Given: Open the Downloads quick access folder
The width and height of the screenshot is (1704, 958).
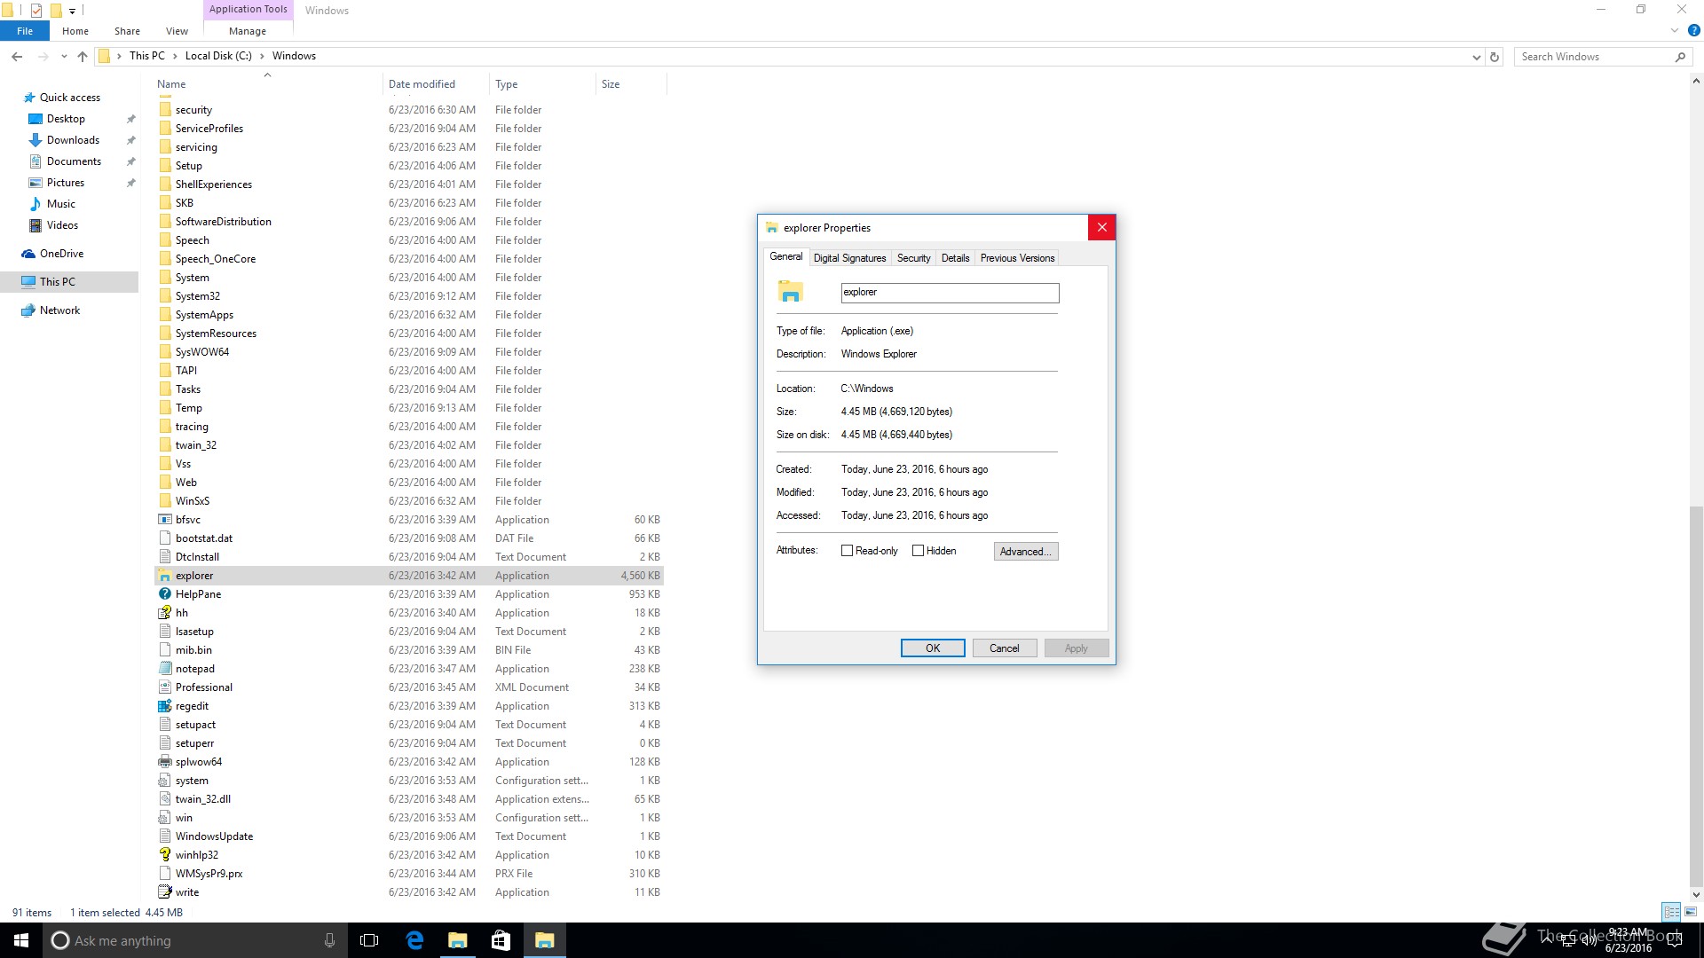Looking at the screenshot, I should (73, 140).
